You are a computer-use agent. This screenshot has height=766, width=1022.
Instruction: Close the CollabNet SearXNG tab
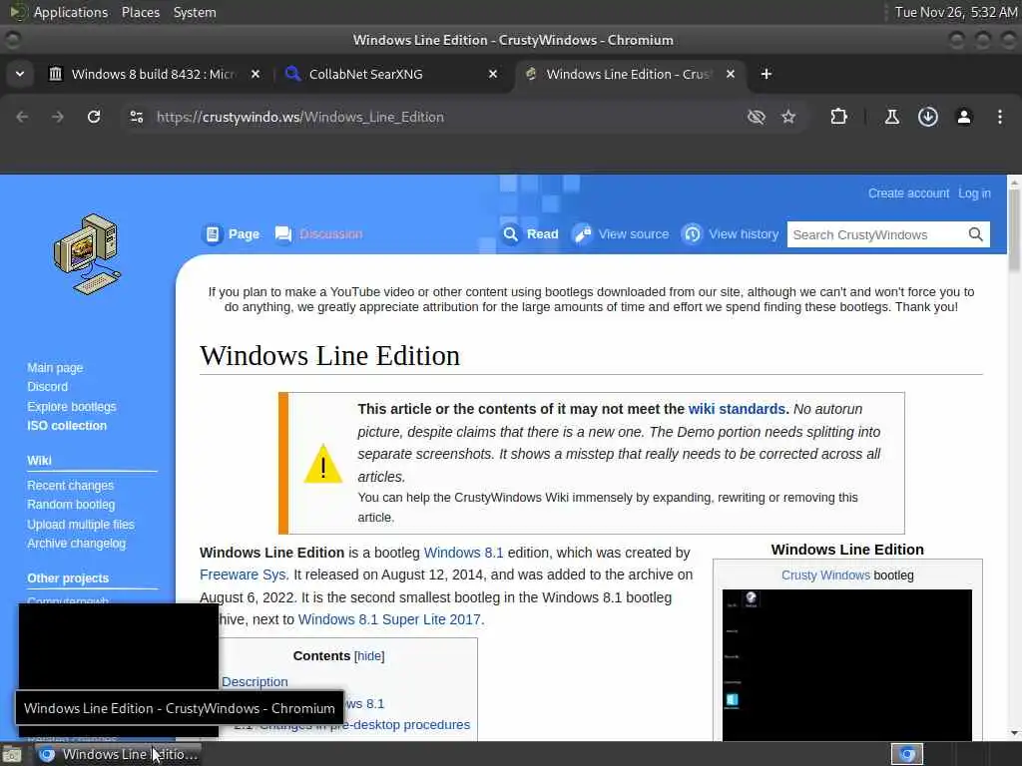(x=493, y=74)
